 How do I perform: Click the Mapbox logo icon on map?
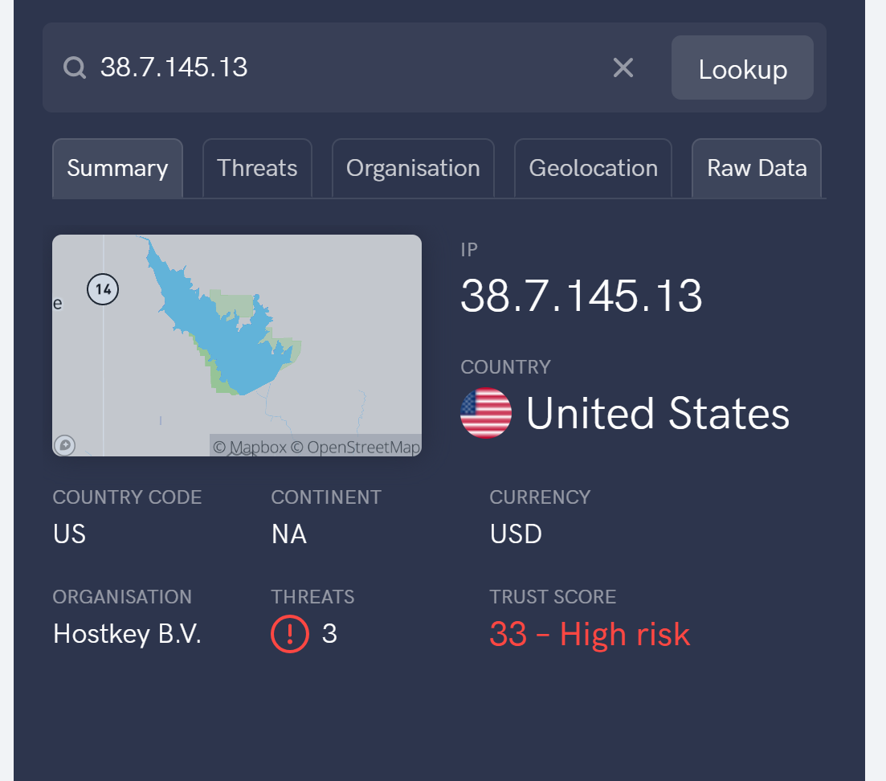(x=65, y=445)
